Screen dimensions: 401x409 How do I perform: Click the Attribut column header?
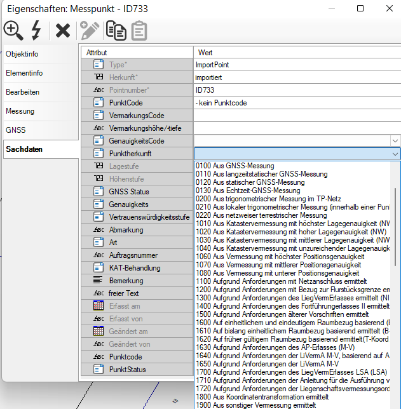click(x=97, y=52)
